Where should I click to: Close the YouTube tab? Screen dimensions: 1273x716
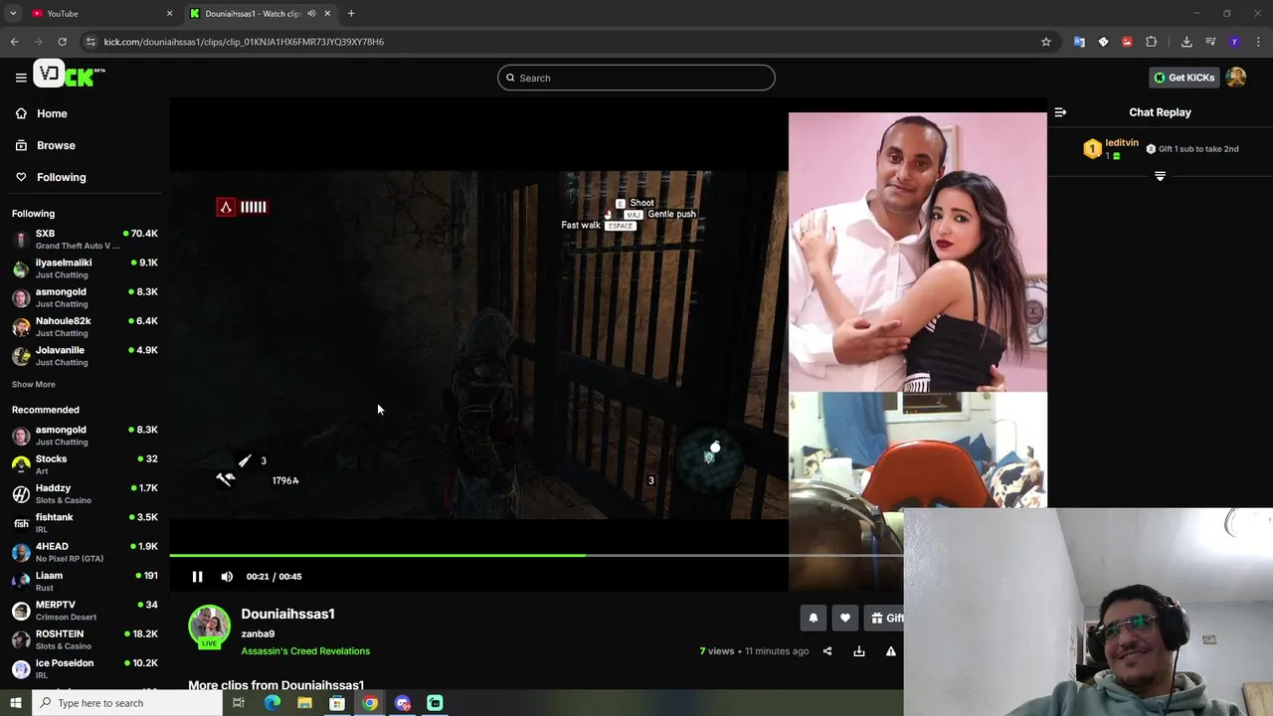(169, 13)
